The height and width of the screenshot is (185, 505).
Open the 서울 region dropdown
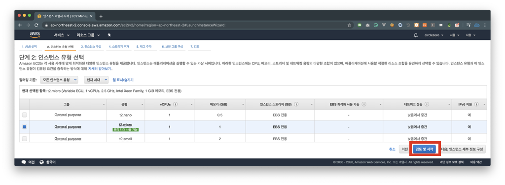tap(455, 35)
